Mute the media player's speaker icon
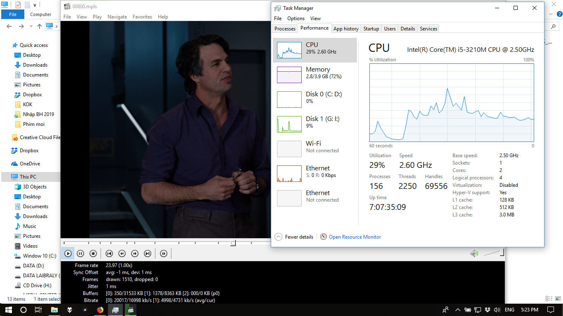 point(474,253)
